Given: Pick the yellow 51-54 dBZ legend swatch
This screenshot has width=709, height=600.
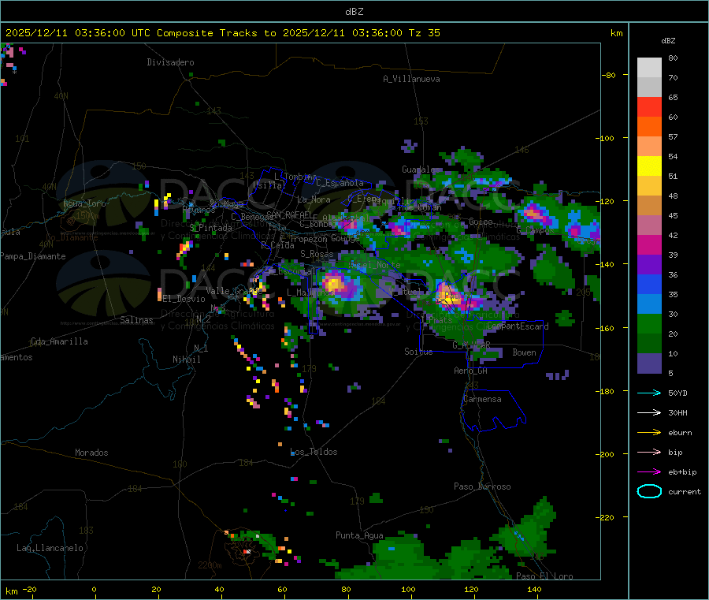Looking at the screenshot, I should 649,166.
